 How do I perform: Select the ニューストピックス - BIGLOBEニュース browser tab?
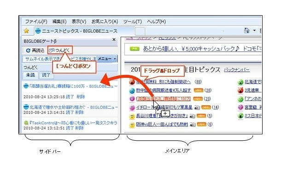(x=84, y=31)
